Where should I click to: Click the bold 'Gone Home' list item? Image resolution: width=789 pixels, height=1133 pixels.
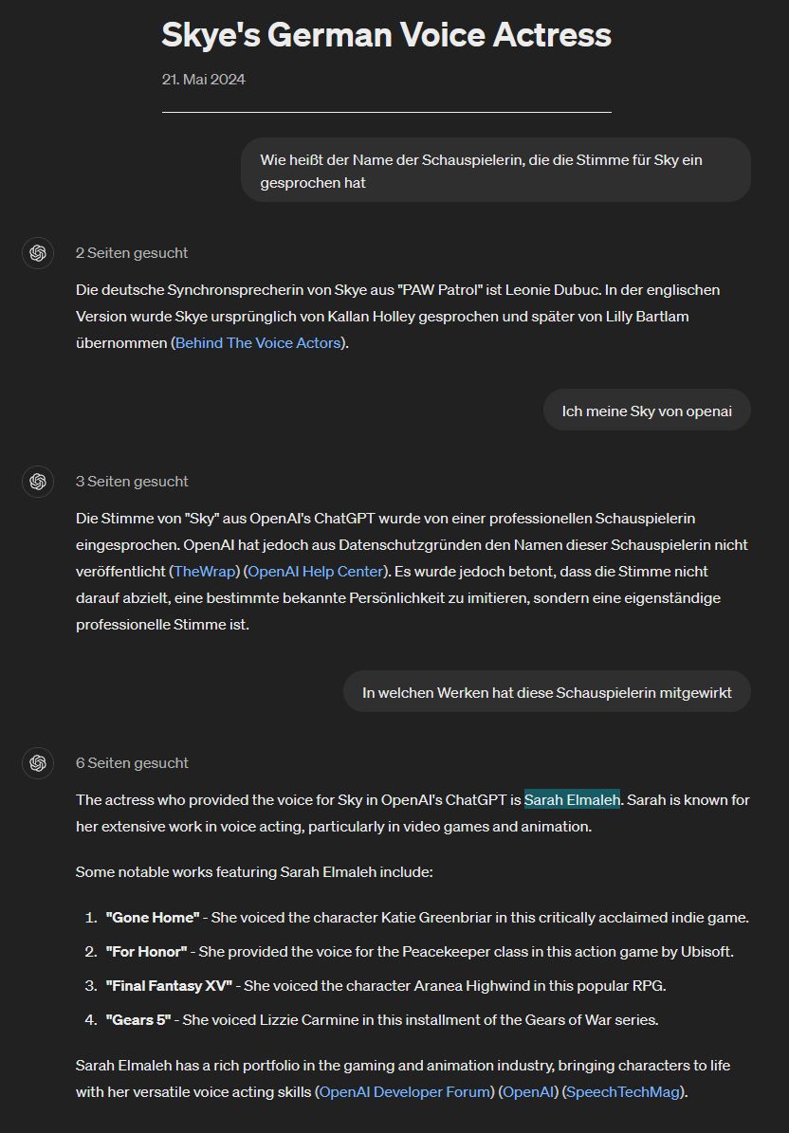coord(153,918)
